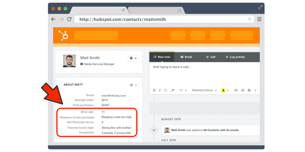Screen dimensions: 305x152
Task: Open the gear dropdown on Matt Smith card
Action: 133,58
